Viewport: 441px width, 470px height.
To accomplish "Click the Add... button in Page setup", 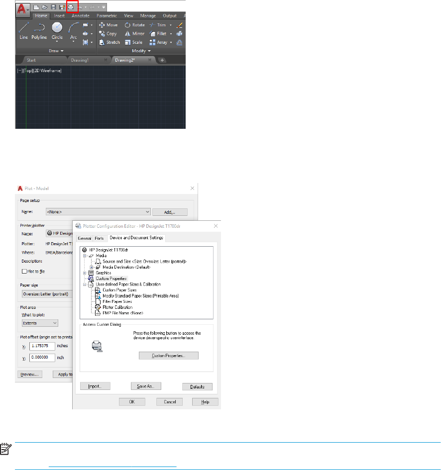I will tap(170, 212).
